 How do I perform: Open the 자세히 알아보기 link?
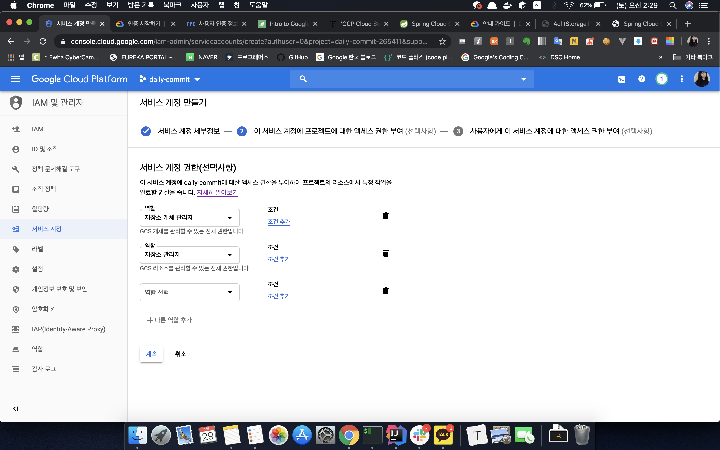click(x=217, y=192)
